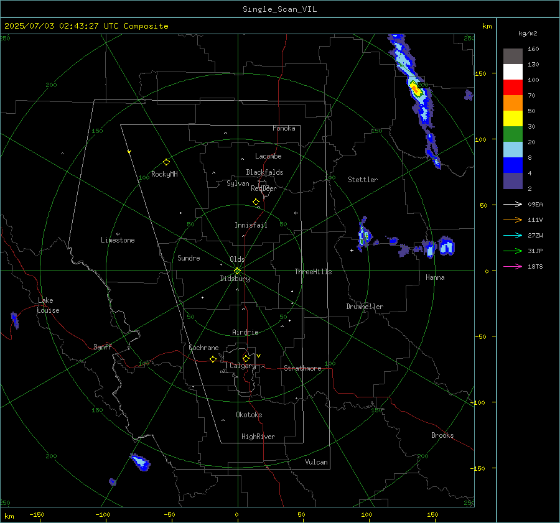The width and height of the screenshot is (560, 523).
Task: Click the 09EA legend text
Action: pyautogui.click(x=535, y=205)
